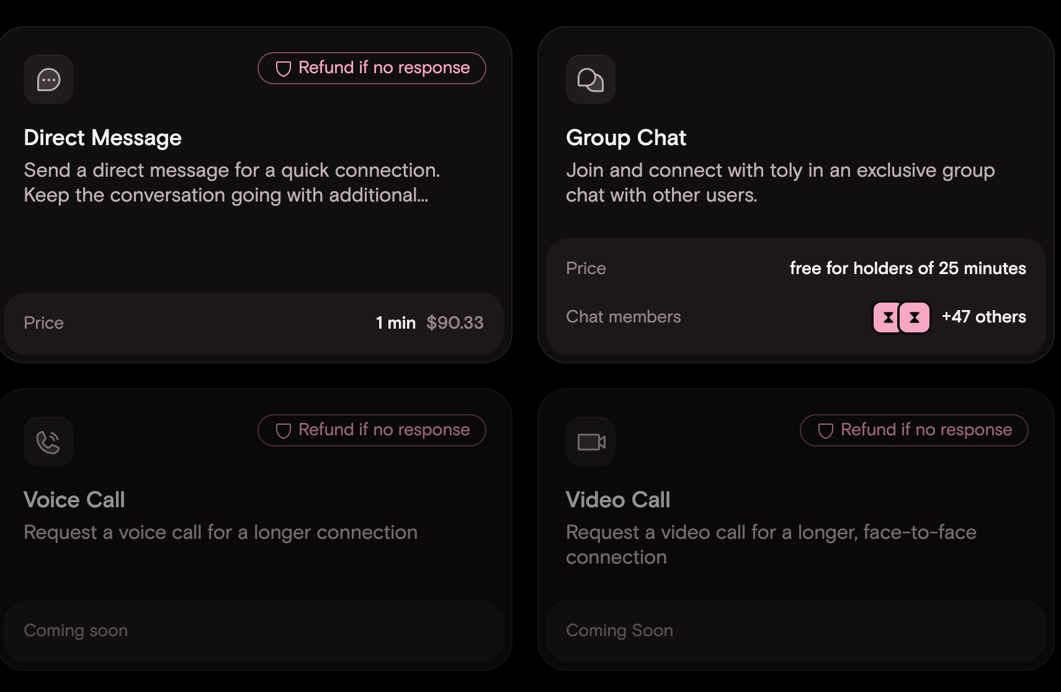Select the Video Call card title
The image size is (1061, 692).
click(617, 500)
